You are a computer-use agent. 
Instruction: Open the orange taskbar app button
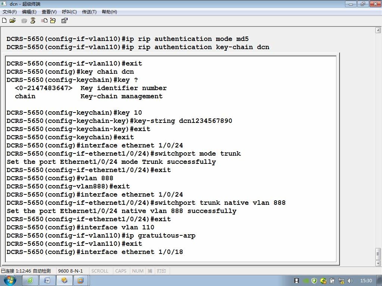pos(81,280)
